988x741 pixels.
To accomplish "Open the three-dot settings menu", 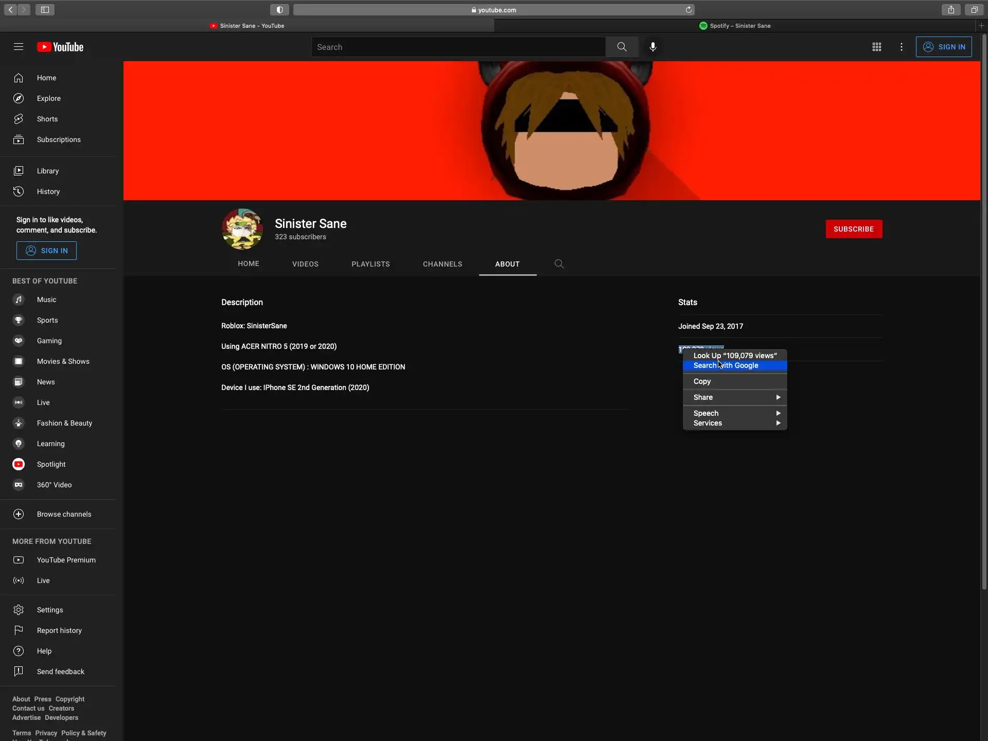I will tap(901, 47).
